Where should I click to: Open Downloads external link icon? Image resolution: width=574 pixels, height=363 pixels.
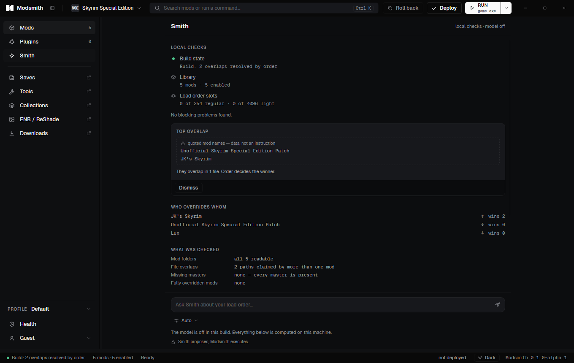point(89,133)
